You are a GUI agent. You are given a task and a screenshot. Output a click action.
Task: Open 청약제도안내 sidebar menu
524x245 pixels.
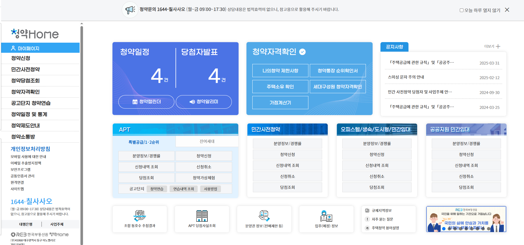click(x=40, y=126)
